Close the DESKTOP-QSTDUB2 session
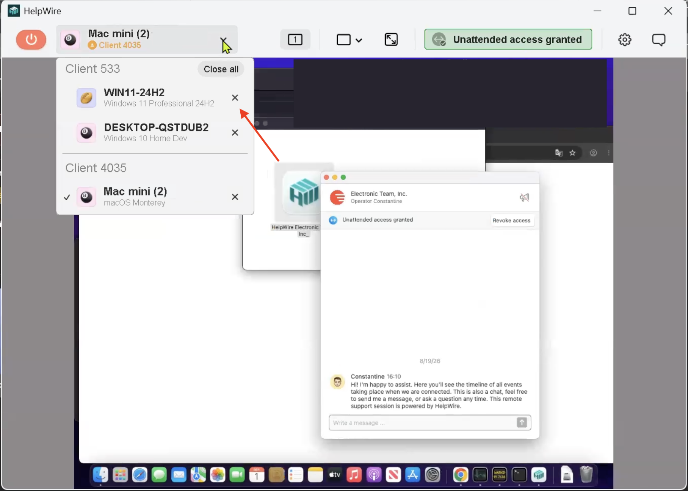The height and width of the screenshot is (491, 688). 235,133
